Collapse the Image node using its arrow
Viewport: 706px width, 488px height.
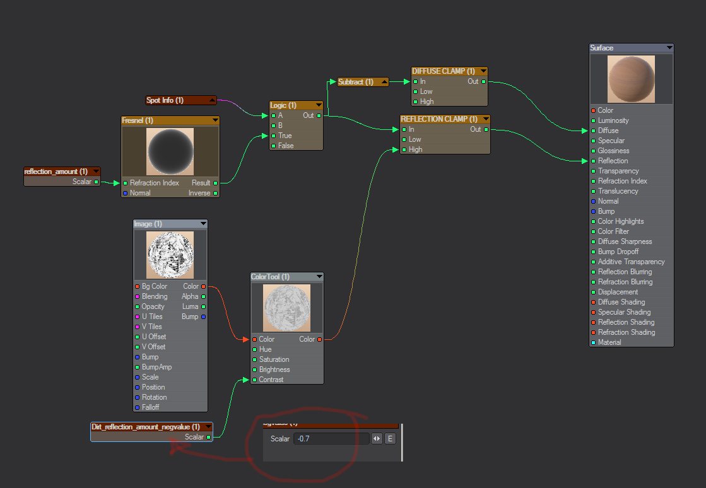pyautogui.click(x=203, y=224)
